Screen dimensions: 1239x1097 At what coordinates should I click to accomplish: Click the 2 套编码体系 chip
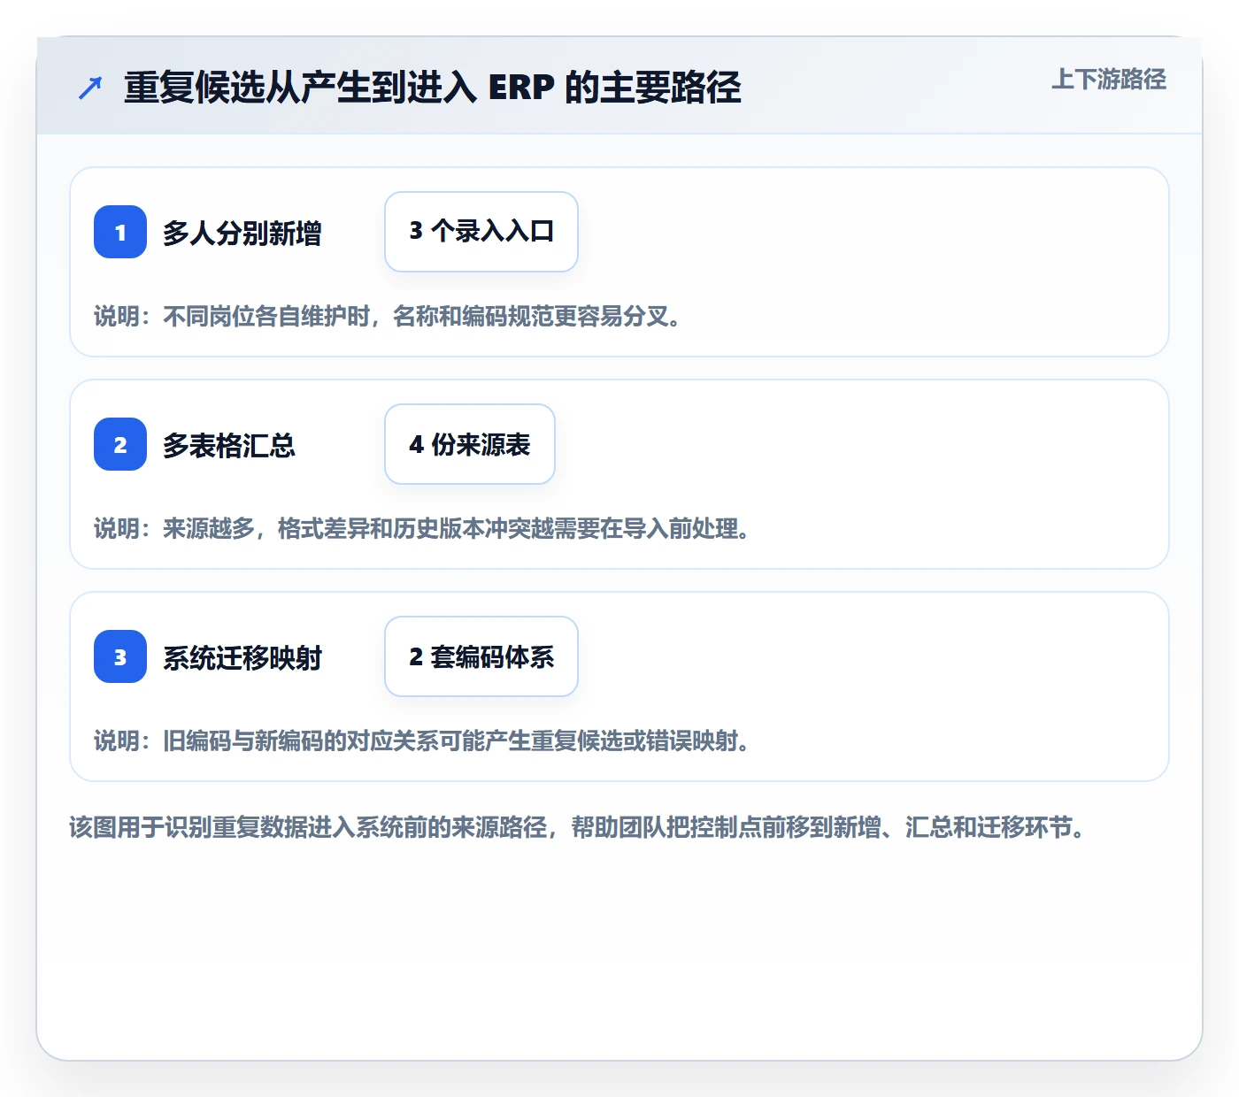(481, 656)
